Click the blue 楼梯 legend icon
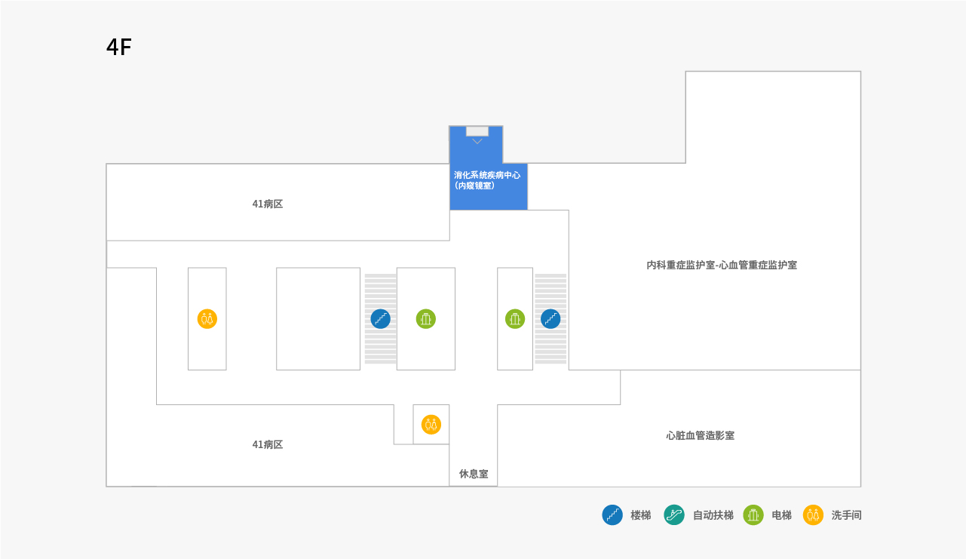The width and height of the screenshot is (966, 559). [612, 515]
